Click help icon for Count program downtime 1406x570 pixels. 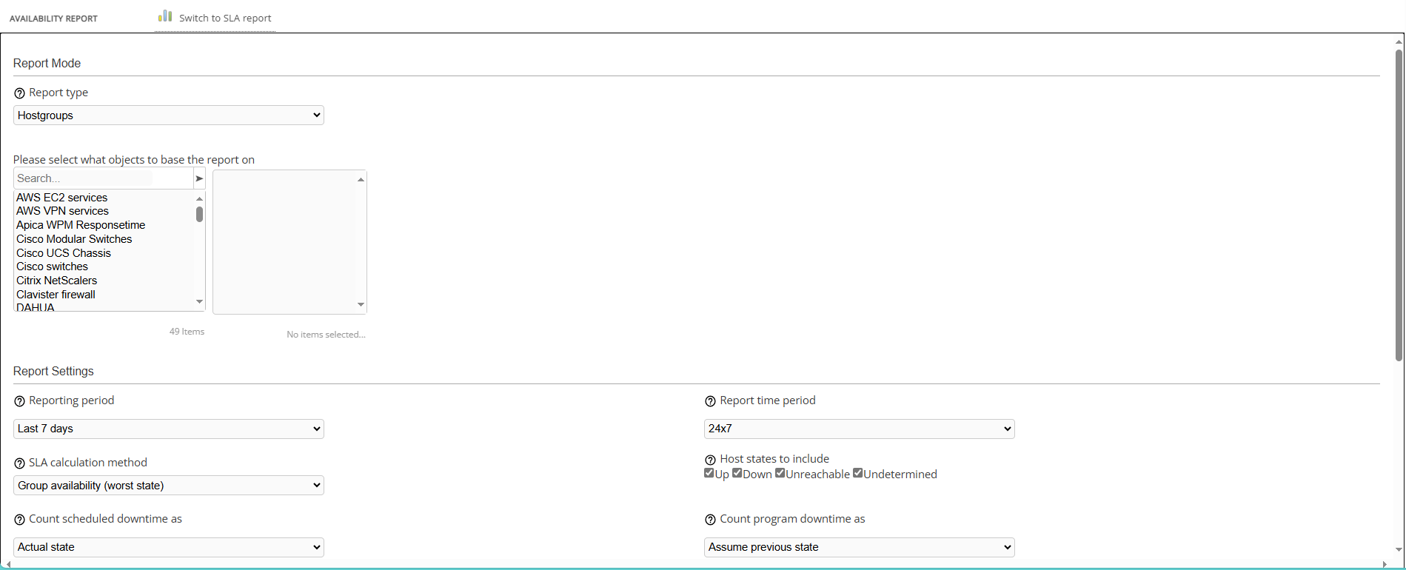[710, 520]
